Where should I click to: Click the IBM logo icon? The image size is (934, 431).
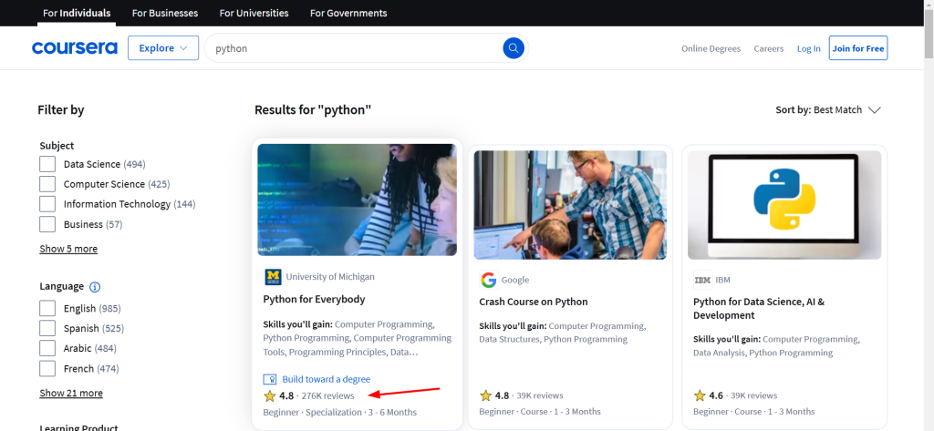(x=703, y=280)
